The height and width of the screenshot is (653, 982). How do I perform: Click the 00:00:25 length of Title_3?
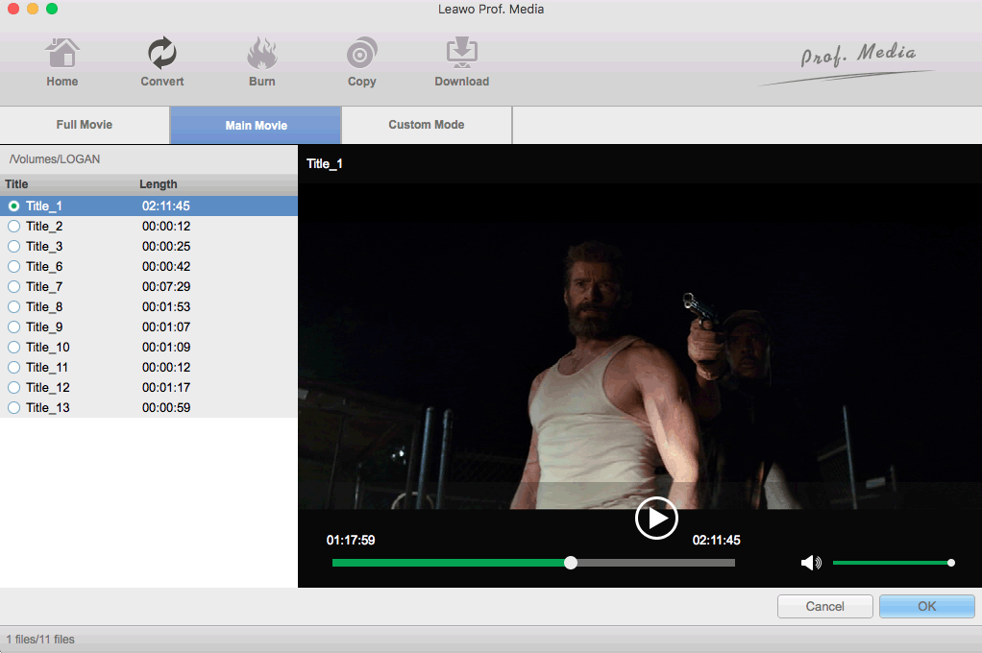[166, 246]
